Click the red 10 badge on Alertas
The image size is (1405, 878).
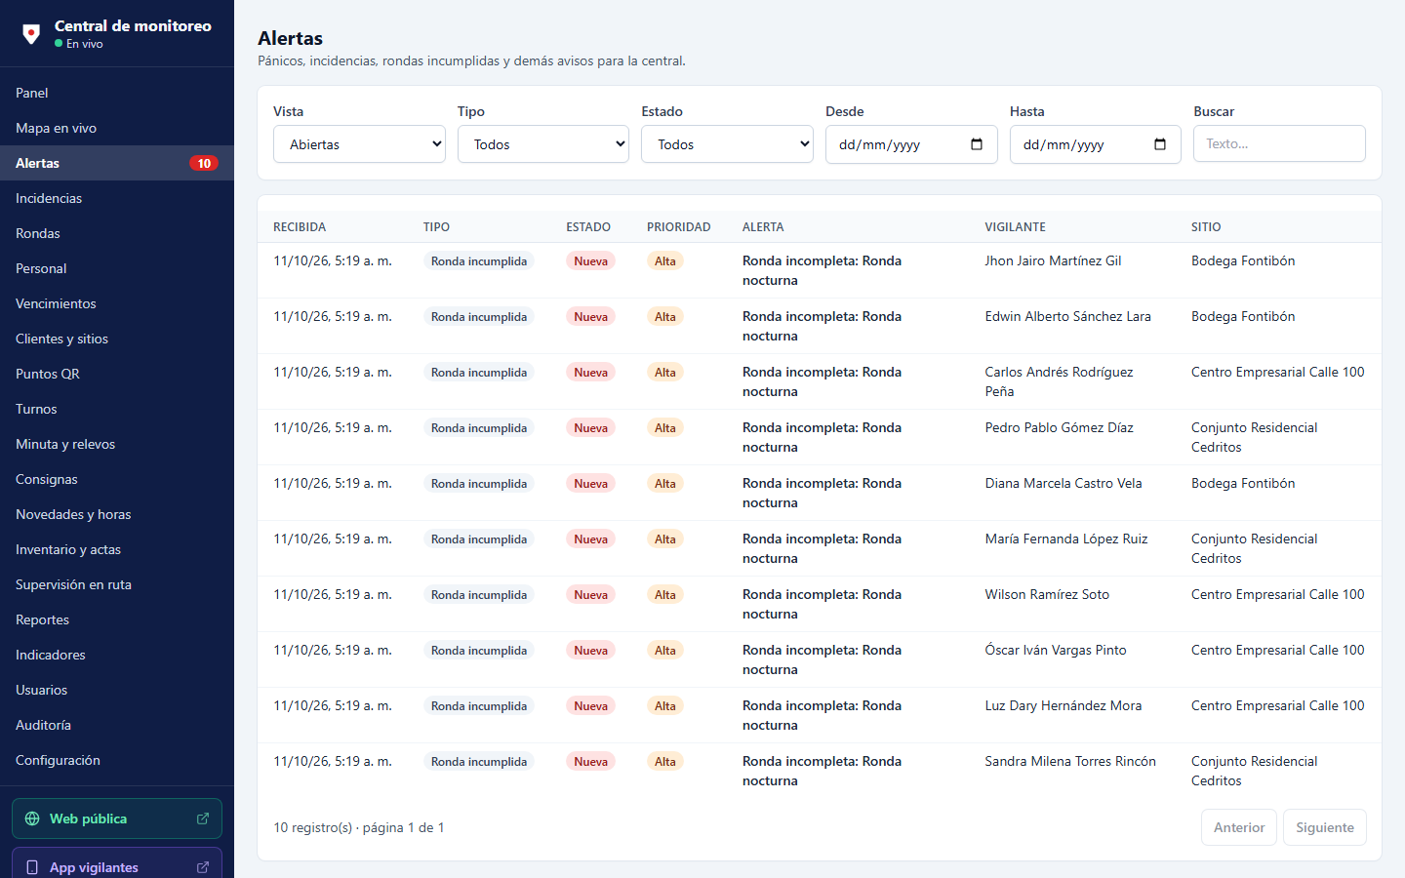pyautogui.click(x=204, y=163)
